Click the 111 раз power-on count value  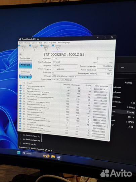pos(105,70)
